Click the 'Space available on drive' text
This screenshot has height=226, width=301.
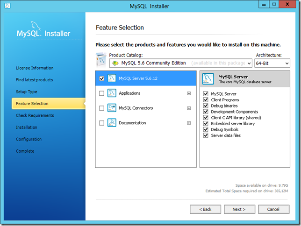[x=262, y=185]
